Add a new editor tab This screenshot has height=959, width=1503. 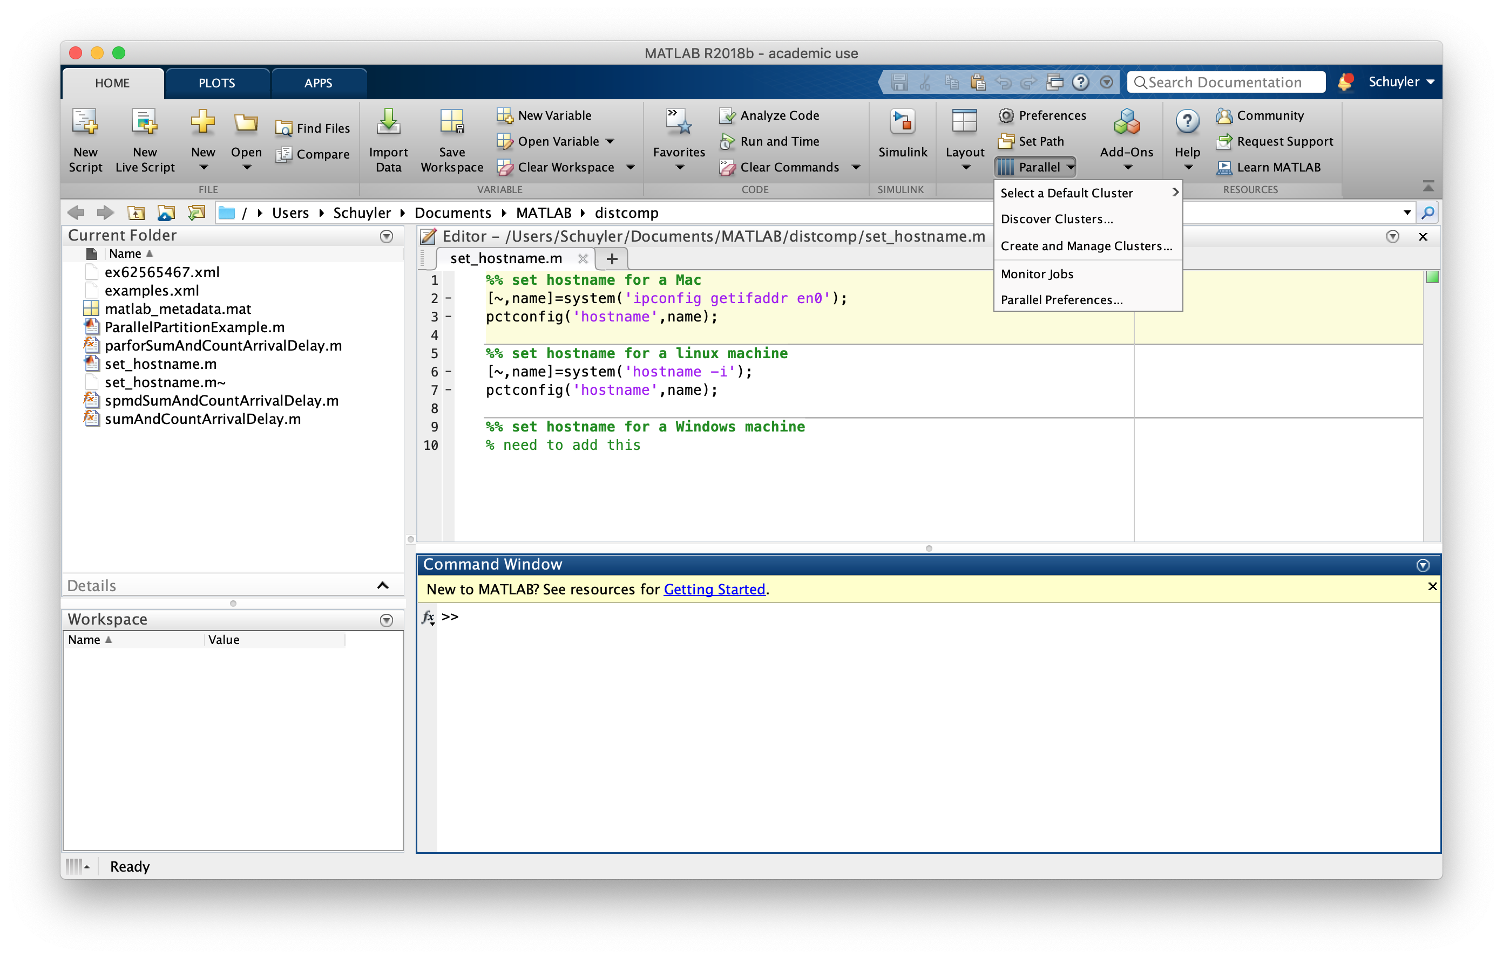(612, 259)
